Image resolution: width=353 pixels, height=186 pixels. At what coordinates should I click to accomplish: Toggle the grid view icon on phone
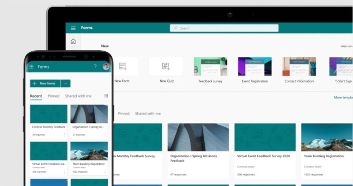pyautogui.click(x=106, y=96)
